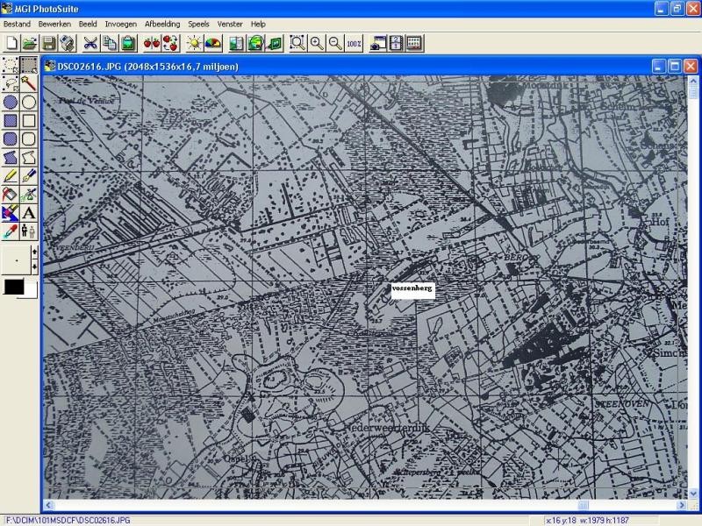This screenshot has height=526, width=702.
Task: Toggle the hollow rectangle shape tool
Action: tap(29, 120)
